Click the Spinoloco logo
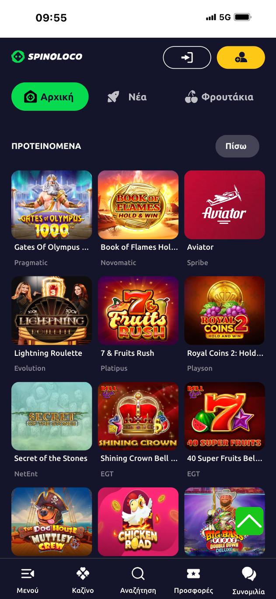Image resolution: width=276 pixels, height=599 pixels. pos(47,57)
